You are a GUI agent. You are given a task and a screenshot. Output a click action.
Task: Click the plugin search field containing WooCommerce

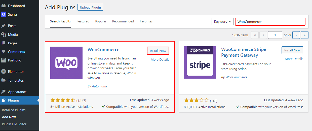[x=270, y=22]
